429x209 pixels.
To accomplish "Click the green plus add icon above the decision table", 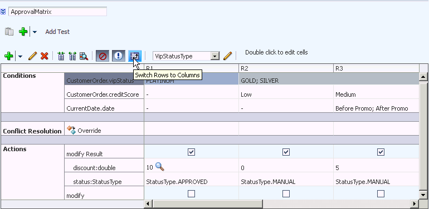I will [x=9, y=56].
